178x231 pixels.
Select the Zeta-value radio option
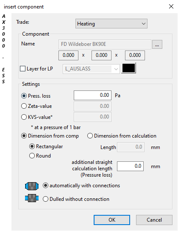[x=24, y=106]
